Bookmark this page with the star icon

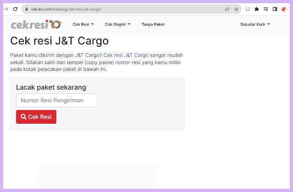click(236, 9)
